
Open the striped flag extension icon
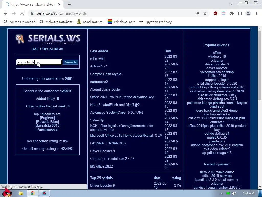pyautogui.click(x=224, y=13)
